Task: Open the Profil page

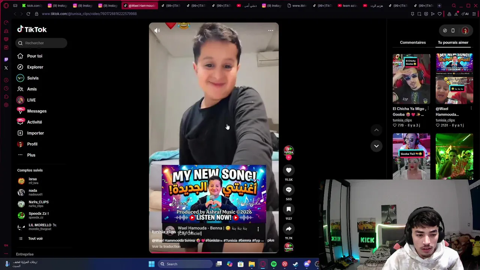Action: click(x=32, y=144)
